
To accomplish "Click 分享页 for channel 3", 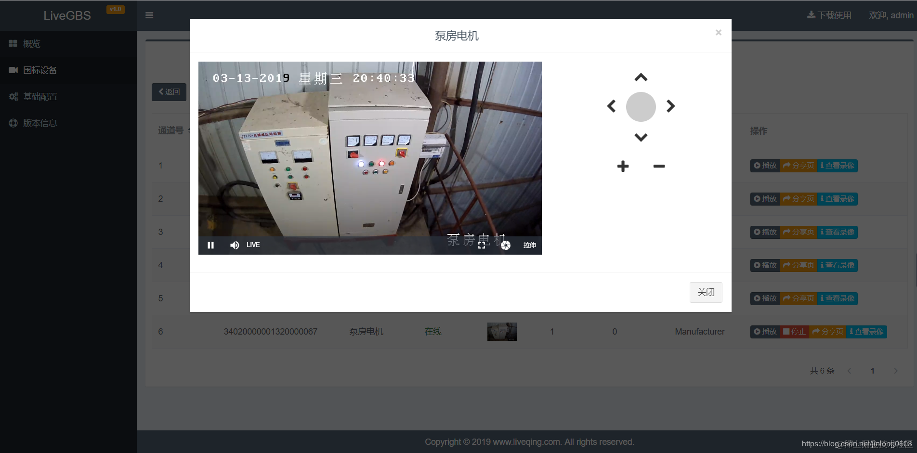I will click(799, 232).
